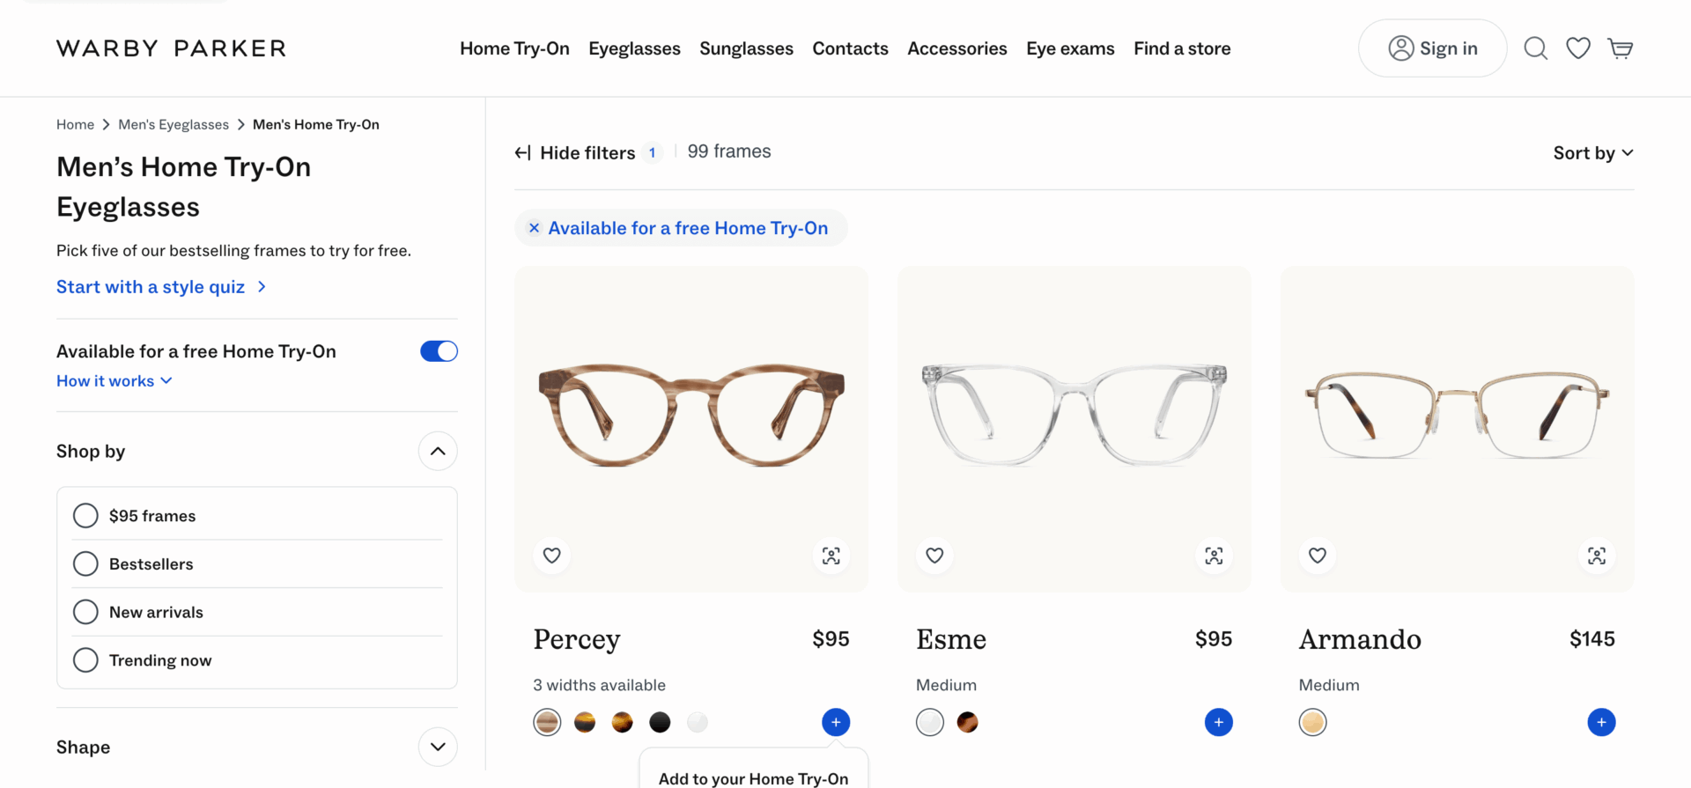Collapse the Shop by section

coord(438,451)
